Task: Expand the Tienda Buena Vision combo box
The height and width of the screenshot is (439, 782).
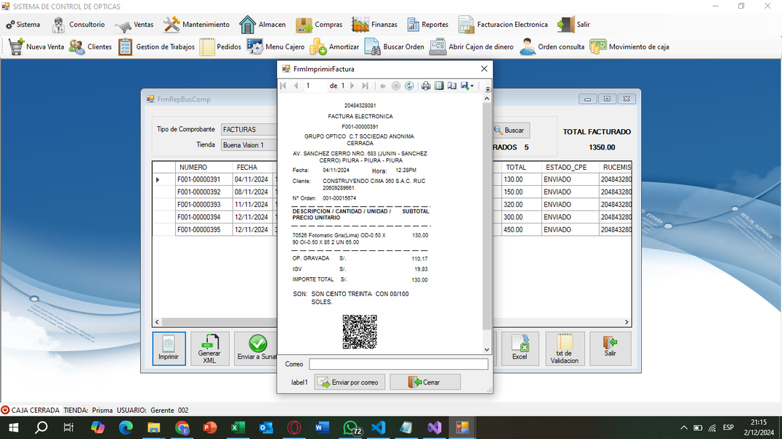Action: [249, 145]
